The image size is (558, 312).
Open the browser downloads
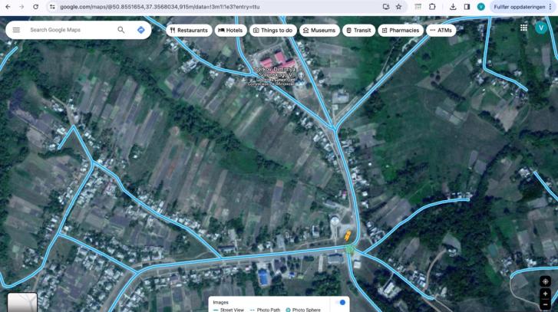[453, 7]
